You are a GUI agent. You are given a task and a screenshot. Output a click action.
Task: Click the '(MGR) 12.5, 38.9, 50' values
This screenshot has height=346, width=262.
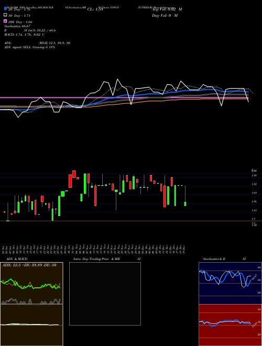(x=54, y=43)
